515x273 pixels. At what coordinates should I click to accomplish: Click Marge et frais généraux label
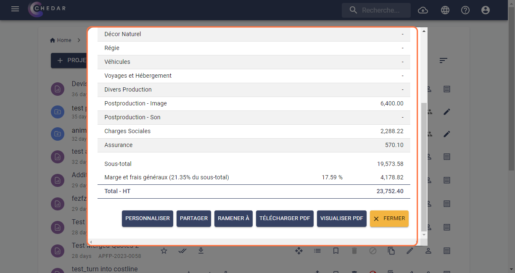coord(166,177)
